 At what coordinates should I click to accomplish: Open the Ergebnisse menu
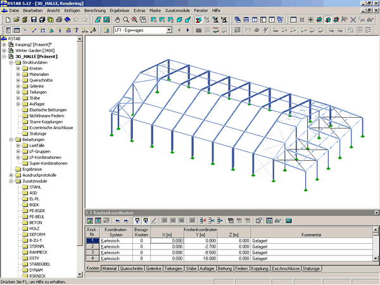(120, 10)
